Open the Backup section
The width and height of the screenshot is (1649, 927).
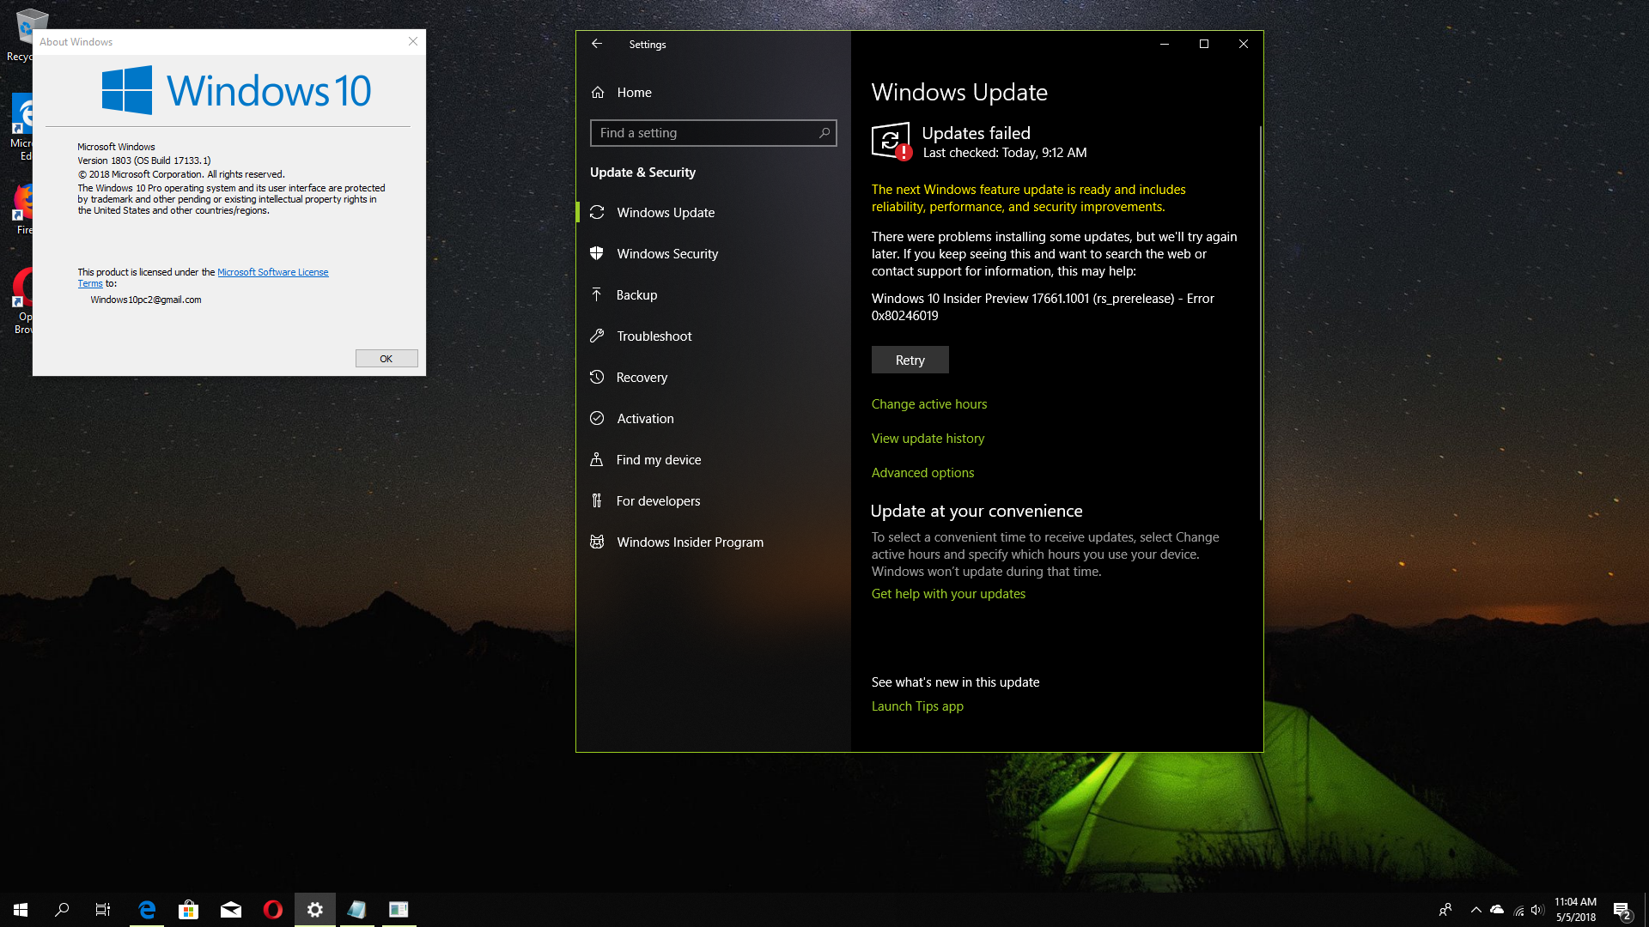coord(713,294)
